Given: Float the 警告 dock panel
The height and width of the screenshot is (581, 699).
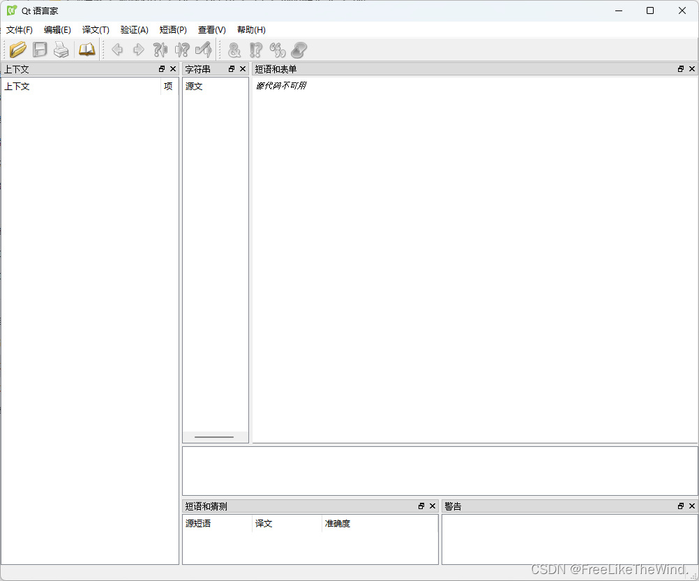Looking at the screenshot, I should pos(681,506).
